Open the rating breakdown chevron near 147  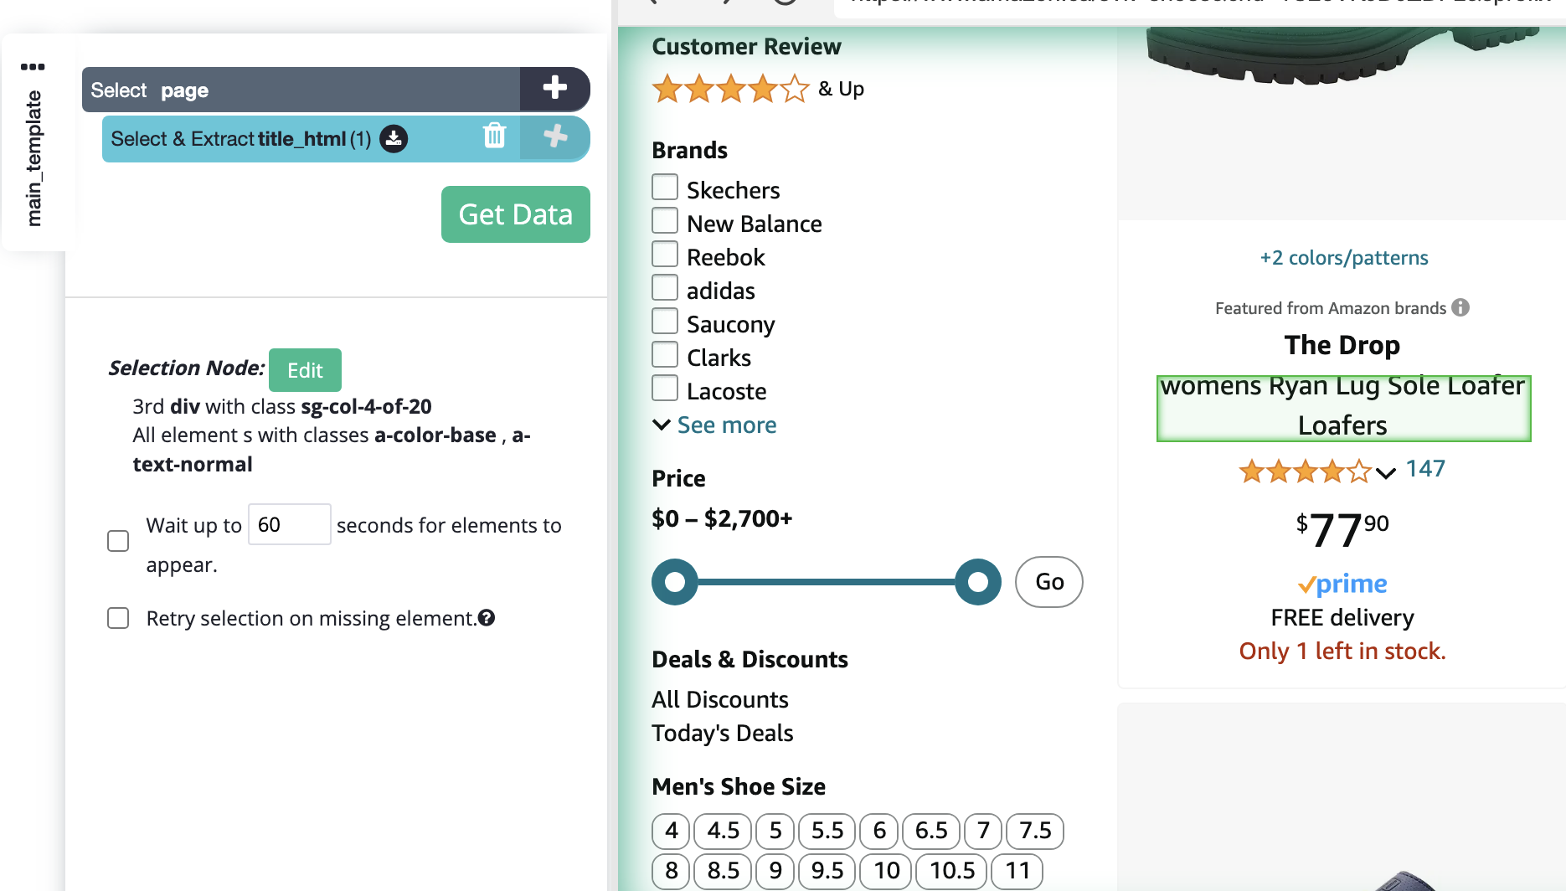[x=1386, y=473]
